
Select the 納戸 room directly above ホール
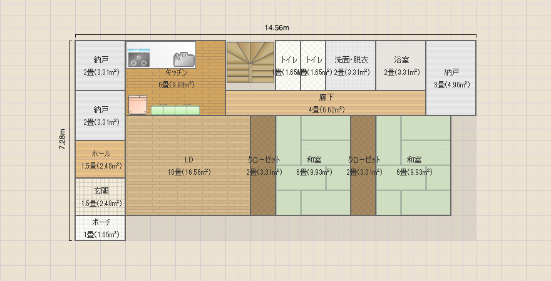(101, 116)
